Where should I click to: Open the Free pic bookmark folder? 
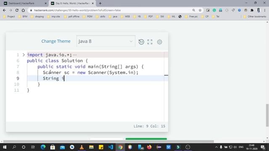click(192, 16)
